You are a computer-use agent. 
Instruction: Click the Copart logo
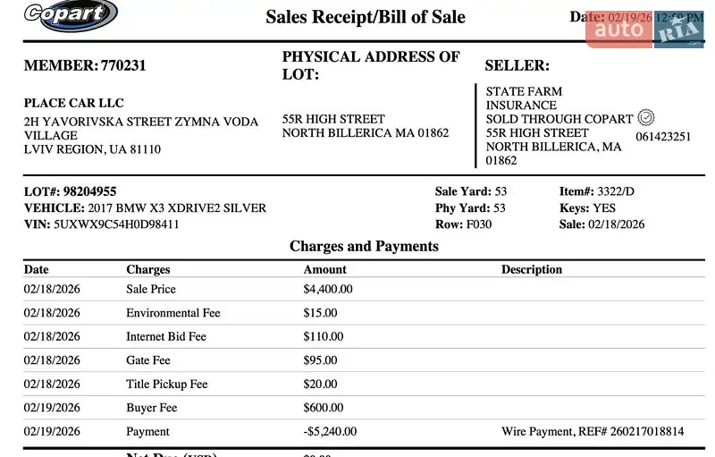pos(71,14)
